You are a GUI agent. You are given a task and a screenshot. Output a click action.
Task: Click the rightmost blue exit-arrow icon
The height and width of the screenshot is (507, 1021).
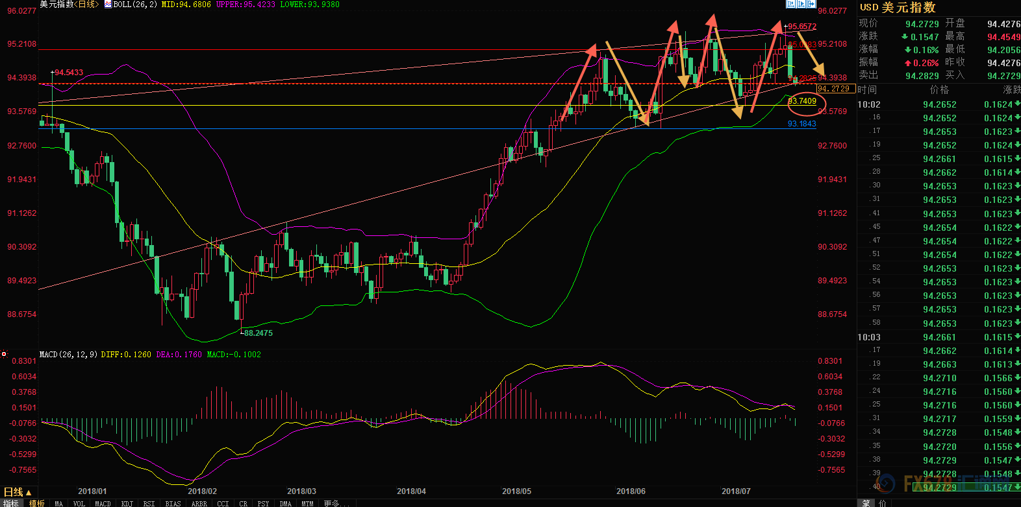pyautogui.click(x=811, y=4)
